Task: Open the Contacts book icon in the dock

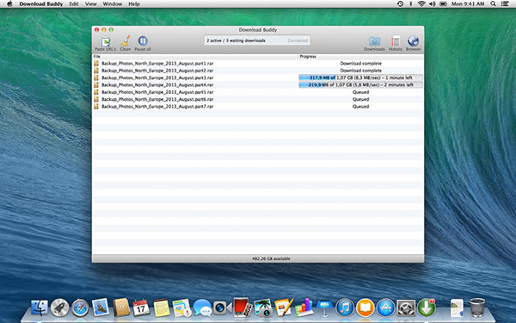Action: [x=120, y=307]
